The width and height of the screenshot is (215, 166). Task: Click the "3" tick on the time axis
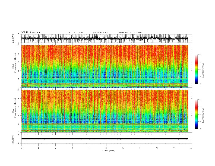click(72, 148)
